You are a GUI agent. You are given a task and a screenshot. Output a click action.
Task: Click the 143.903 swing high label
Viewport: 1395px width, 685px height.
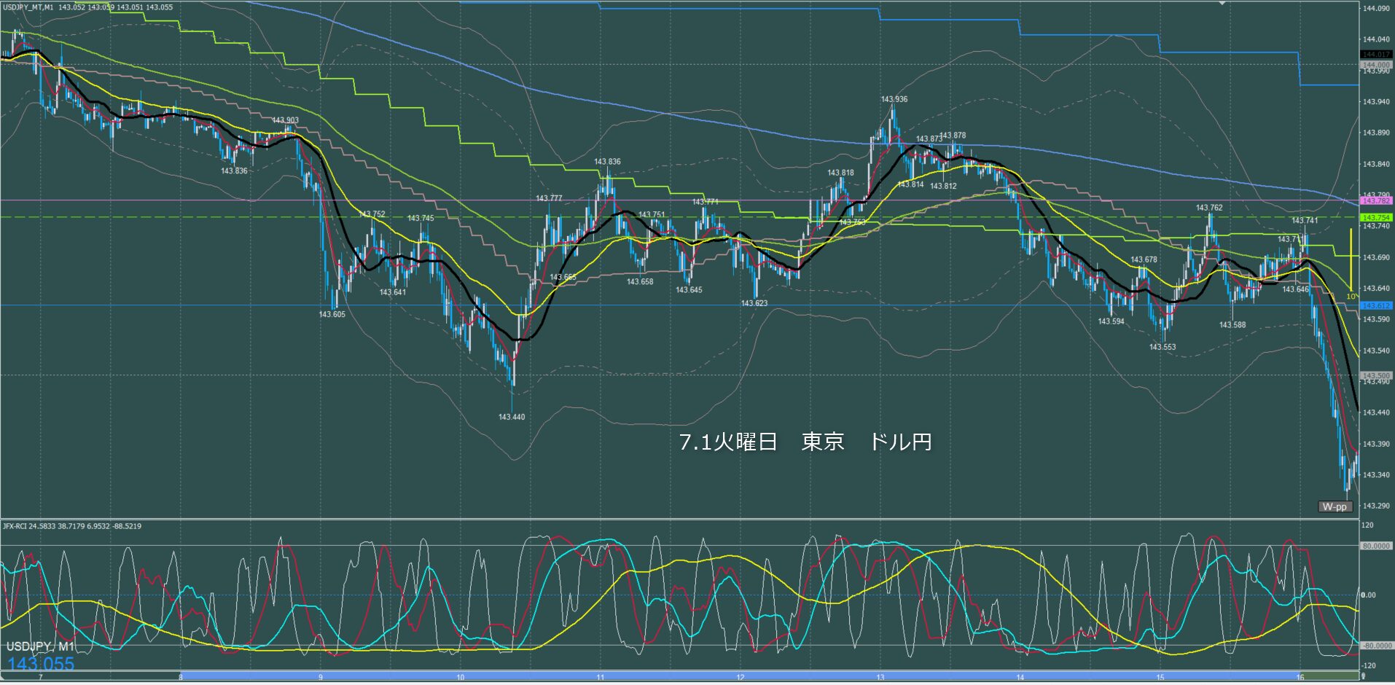[x=285, y=120]
